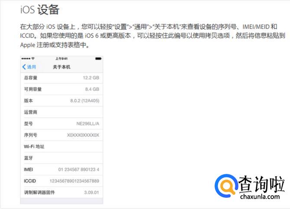Select the 调制解调器固件 row label

(x=39, y=192)
